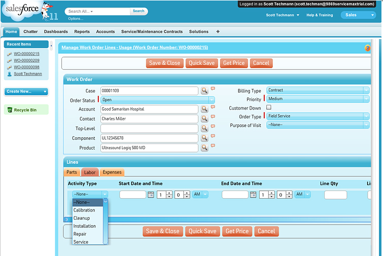Collapse the sidebar using the arrow handle

tap(51, 46)
